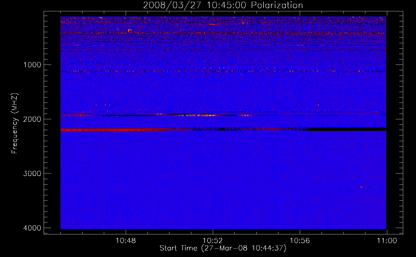The image size is (416, 257).
Task: Click the 3000 frequency tick label
Action: (32, 173)
